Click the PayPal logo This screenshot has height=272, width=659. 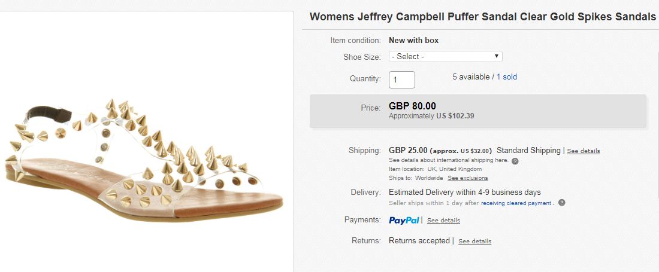click(x=404, y=220)
